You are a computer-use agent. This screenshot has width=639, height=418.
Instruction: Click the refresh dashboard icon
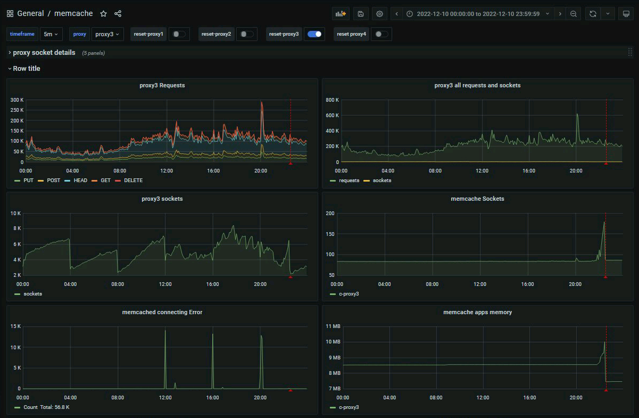(x=593, y=14)
